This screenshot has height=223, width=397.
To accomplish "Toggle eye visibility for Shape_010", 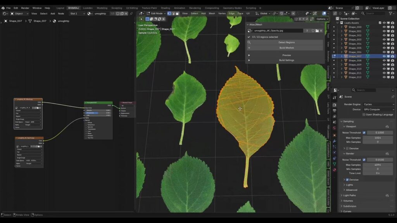I will (384, 69).
